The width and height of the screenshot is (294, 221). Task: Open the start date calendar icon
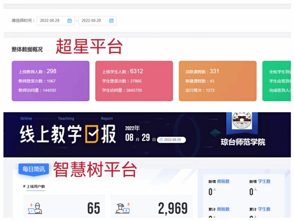(x=69, y=21)
